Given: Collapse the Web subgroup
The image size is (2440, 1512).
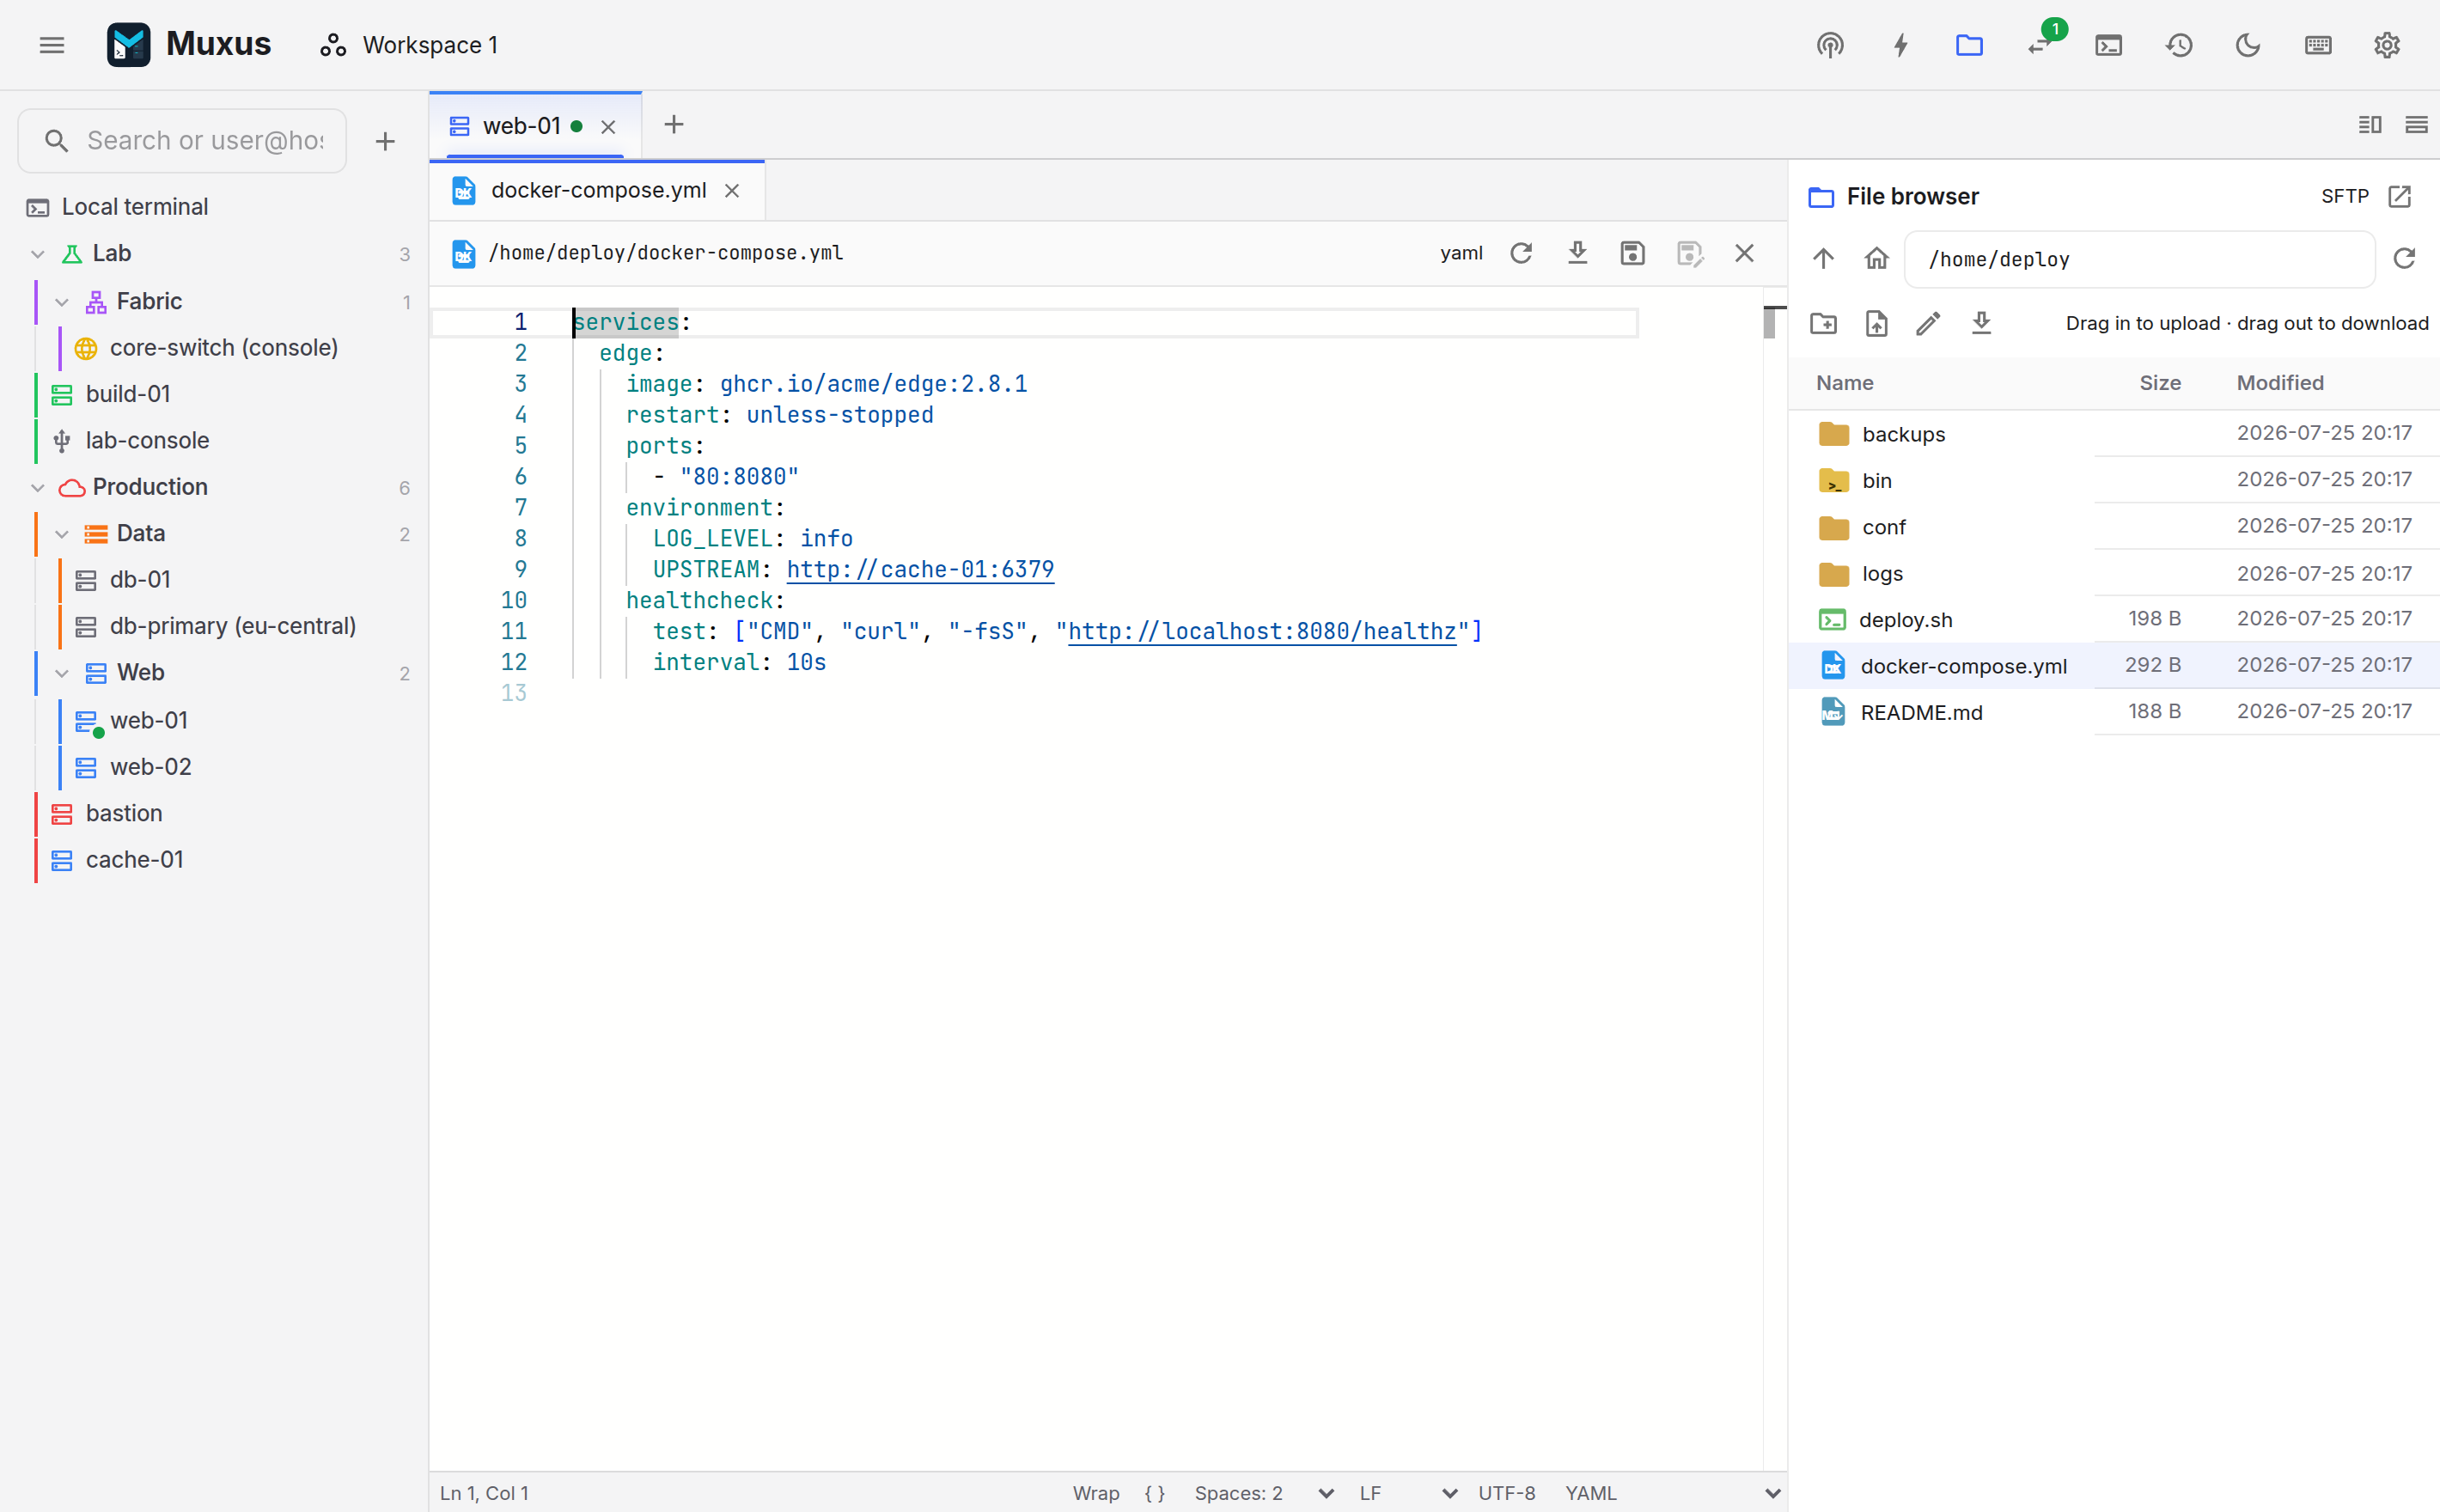Looking at the screenshot, I should click(x=62, y=673).
